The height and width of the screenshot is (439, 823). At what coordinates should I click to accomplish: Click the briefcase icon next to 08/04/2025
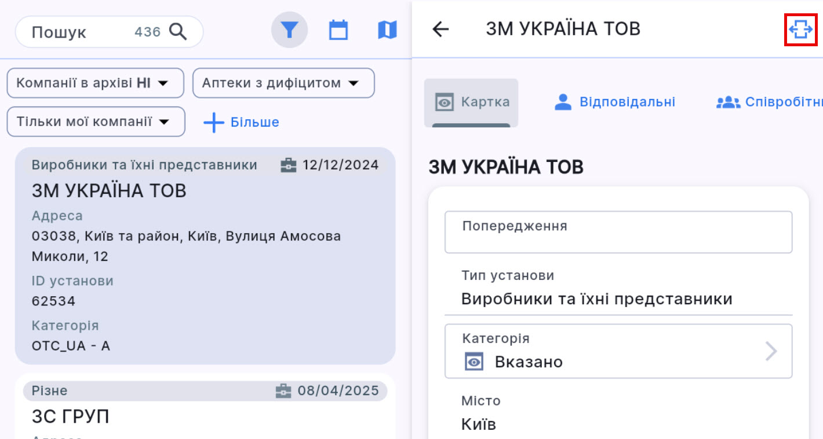(x=283, y=390)
